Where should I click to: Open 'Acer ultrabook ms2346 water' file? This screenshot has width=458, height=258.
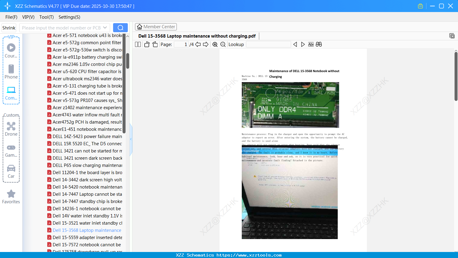click(x=85, y=79)
